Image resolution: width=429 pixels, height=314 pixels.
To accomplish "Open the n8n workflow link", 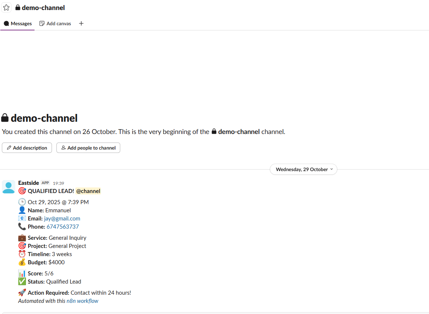I will click(82, 301).
